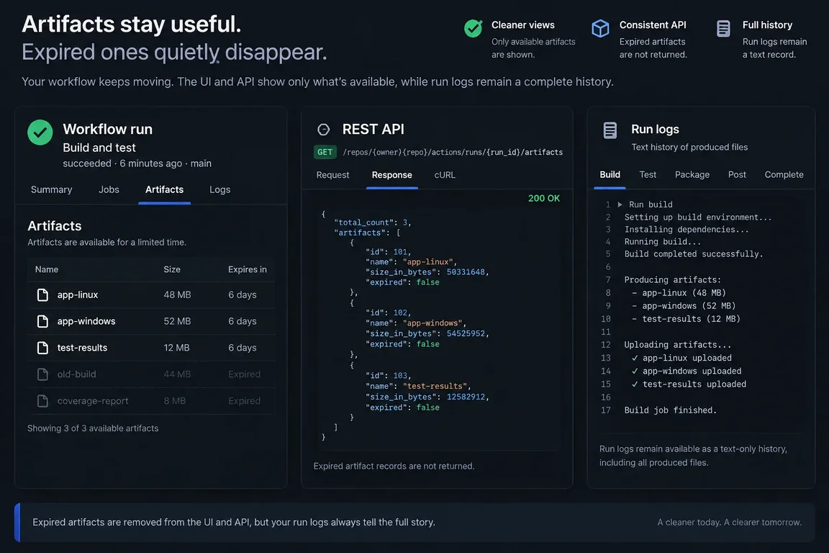Screen dimensions: 829x553
Task: Expand the Run build log line
Action: point(620,204)
